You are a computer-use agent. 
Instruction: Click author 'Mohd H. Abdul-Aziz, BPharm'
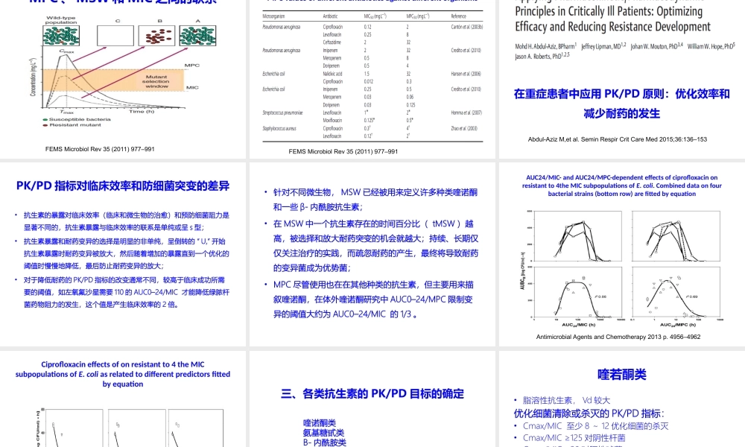pyautogui.click(x=545, y=46)
